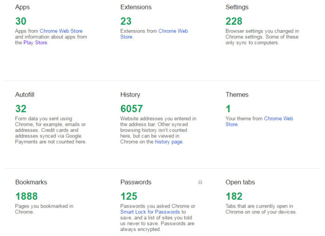
Task: Select the Autofill section heading
Action: [x=25, y=95]
